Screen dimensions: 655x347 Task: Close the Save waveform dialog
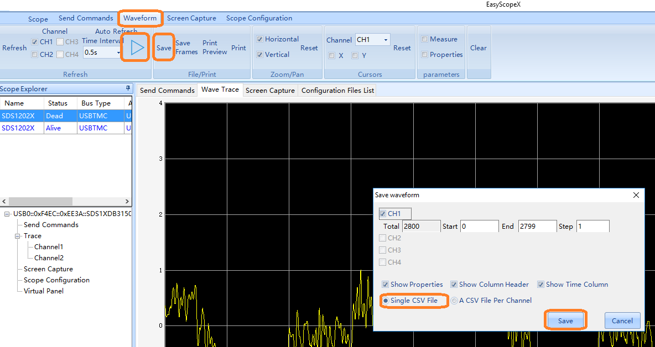pos(636,195)
